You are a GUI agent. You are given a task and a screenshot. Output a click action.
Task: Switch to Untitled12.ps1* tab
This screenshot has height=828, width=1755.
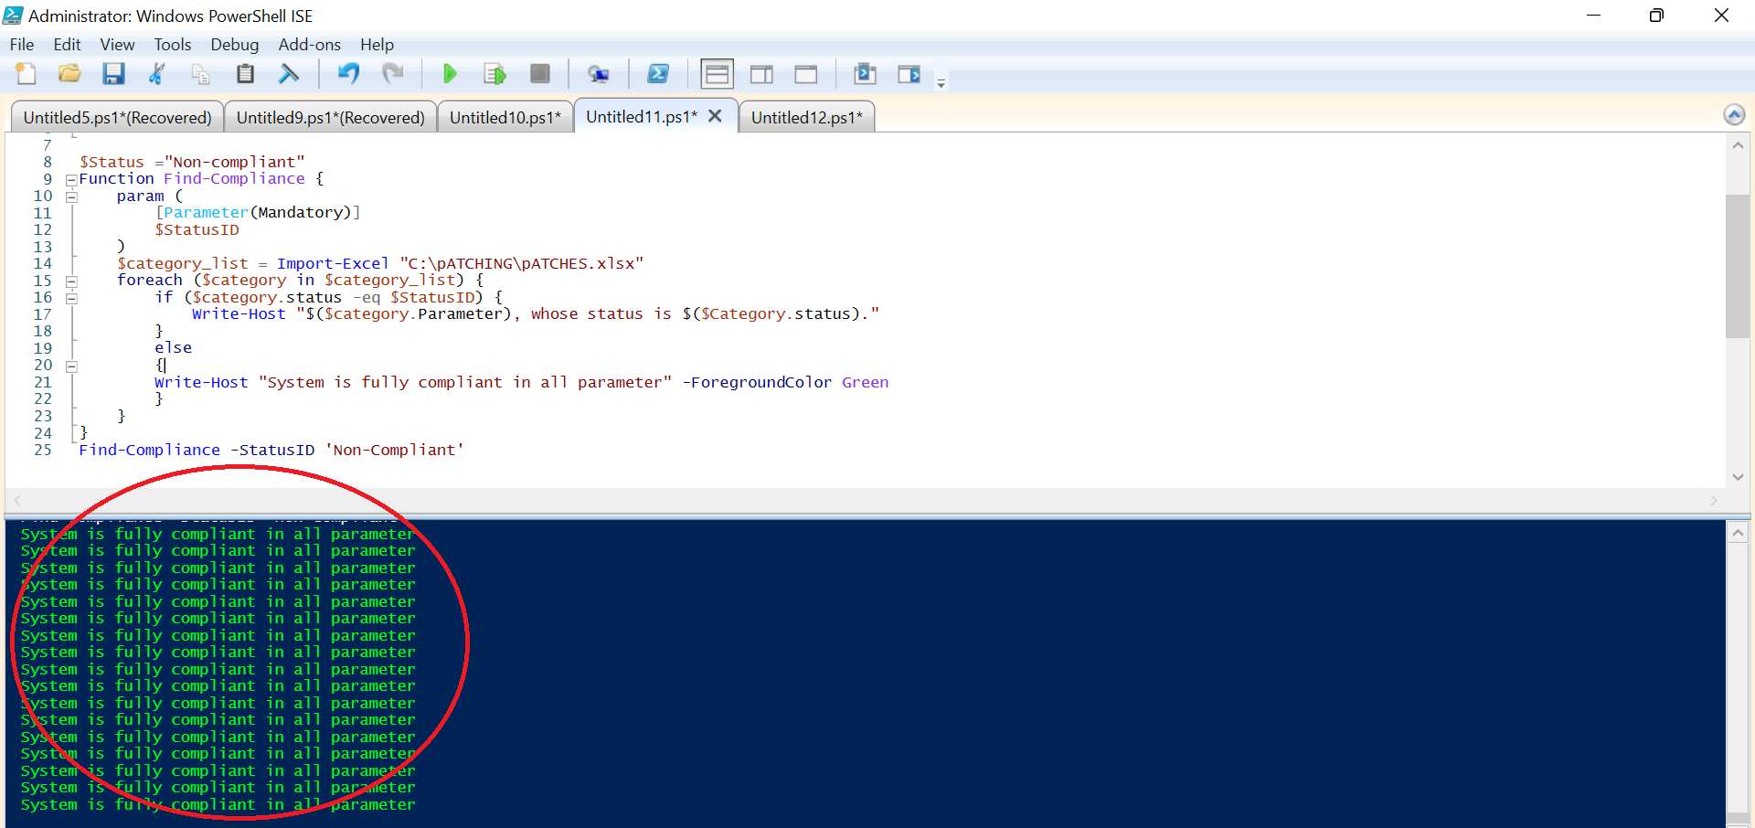(x=807, y=117)
